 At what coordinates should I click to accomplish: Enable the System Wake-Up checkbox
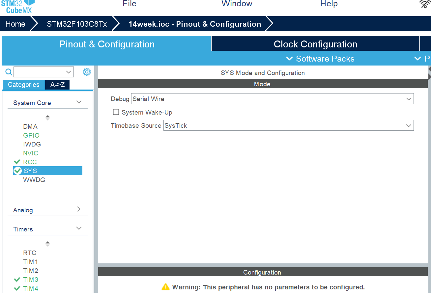click(116, 112)
